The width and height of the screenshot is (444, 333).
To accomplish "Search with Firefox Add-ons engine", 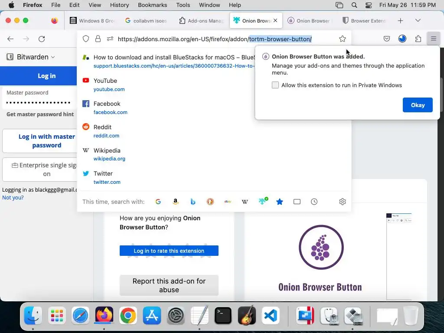I will (263, 201).
